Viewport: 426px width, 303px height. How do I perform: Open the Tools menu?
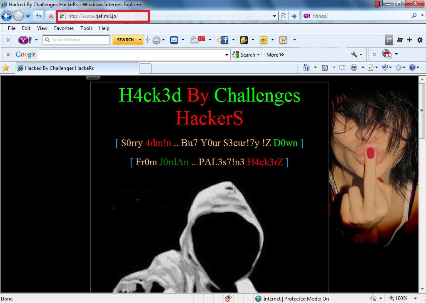coord(86,28)
